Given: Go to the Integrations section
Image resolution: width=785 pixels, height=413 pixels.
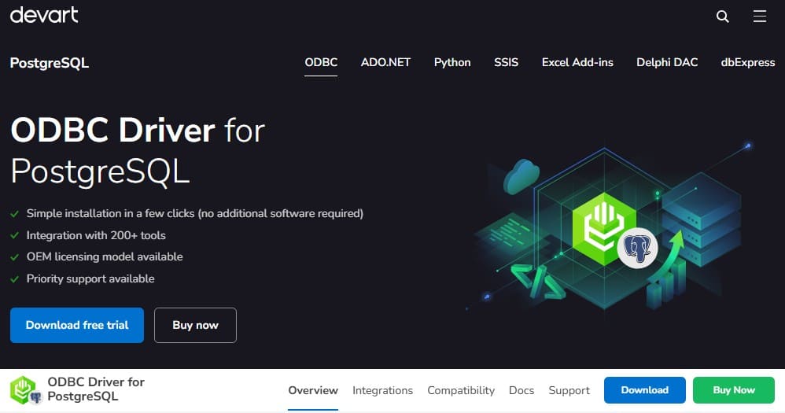Looking at the screenshot, I should click(x=382, y=390).
